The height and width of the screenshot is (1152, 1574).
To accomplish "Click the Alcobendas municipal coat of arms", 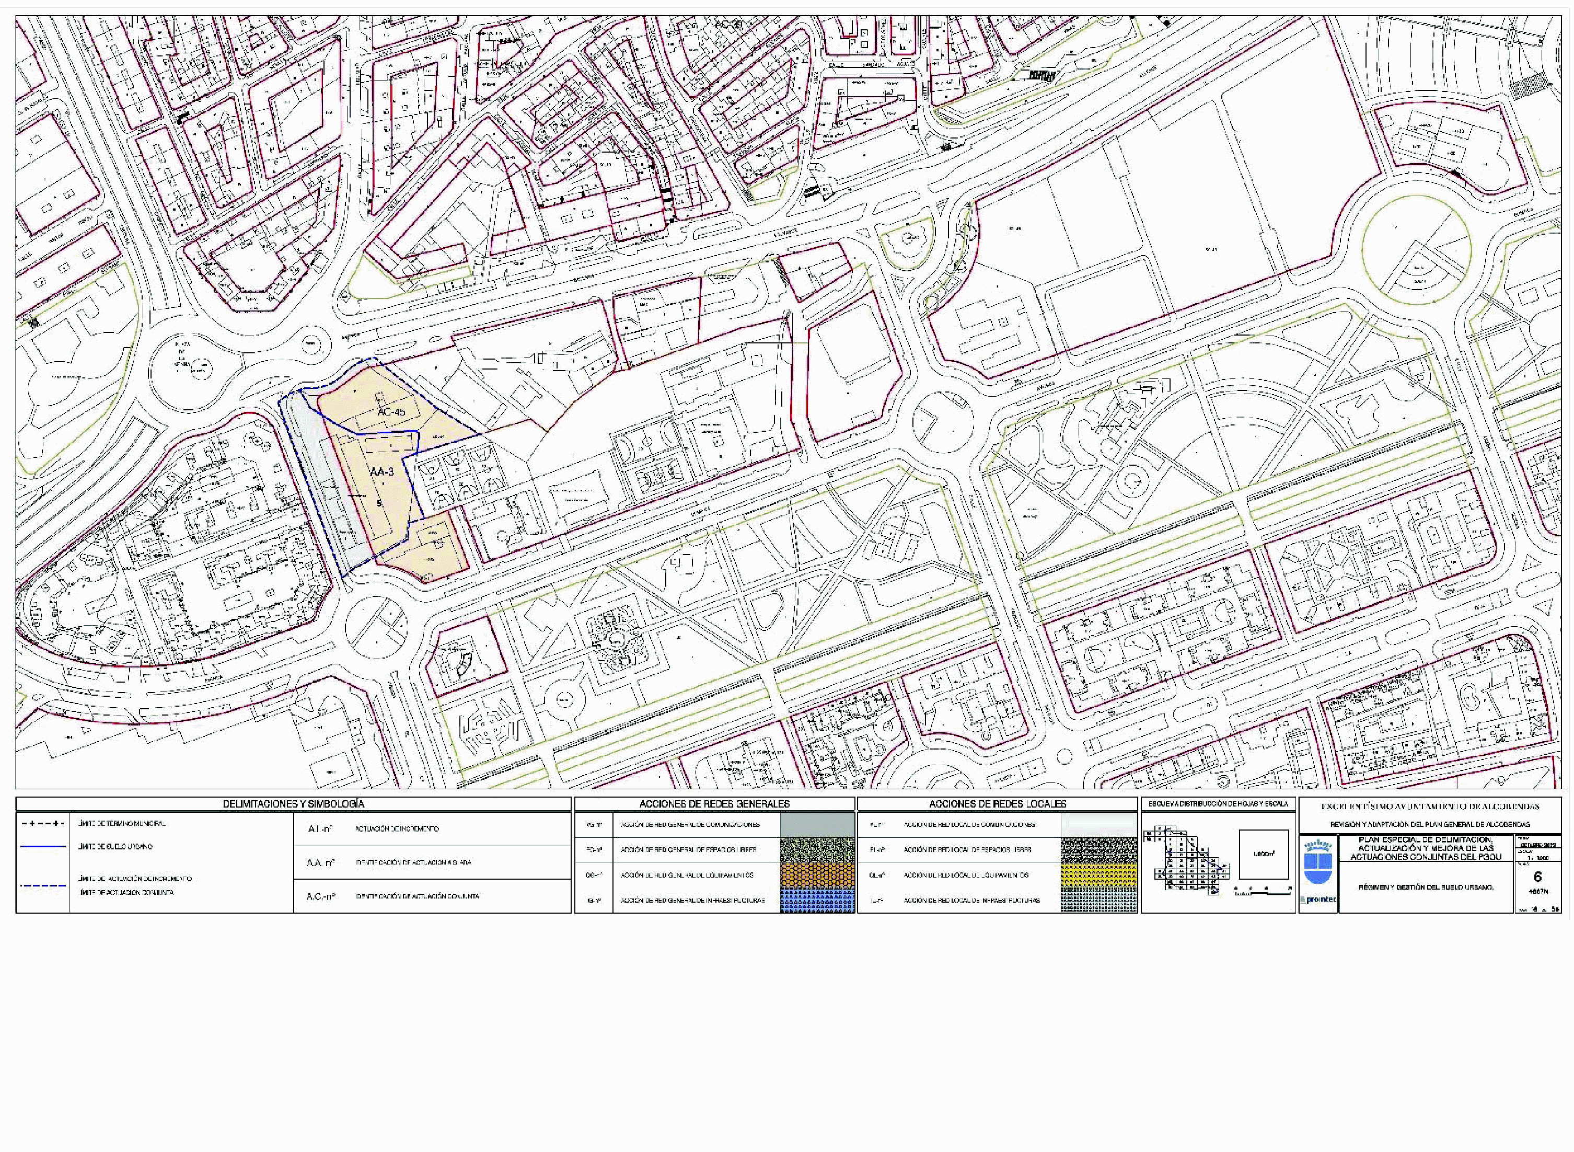I will click(1318, 864).
